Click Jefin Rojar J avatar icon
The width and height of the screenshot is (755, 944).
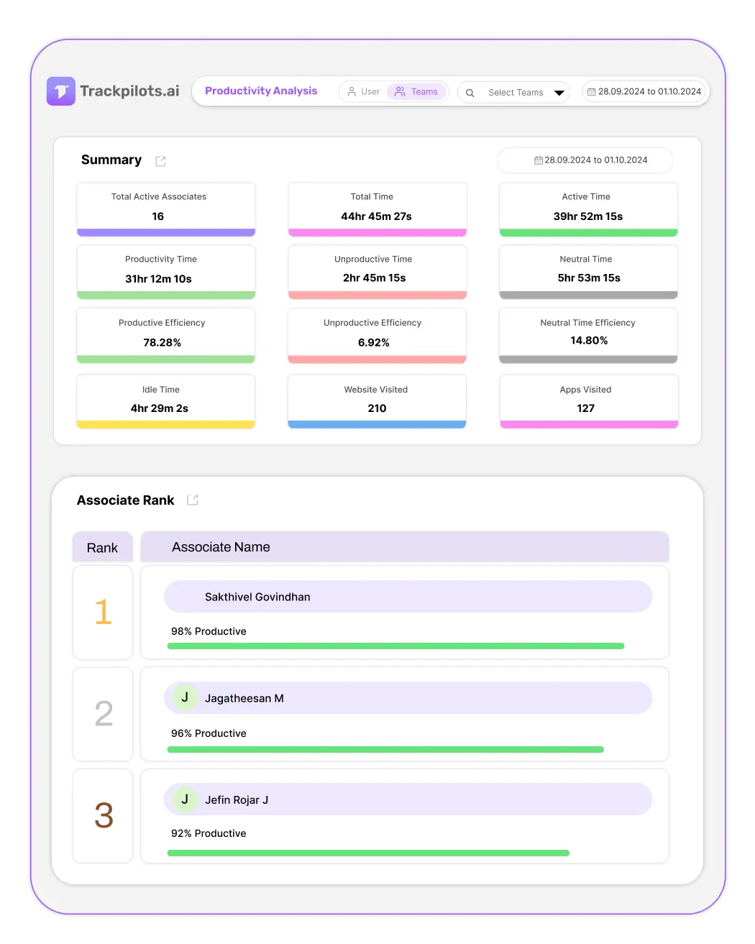[x=185, y=799]
